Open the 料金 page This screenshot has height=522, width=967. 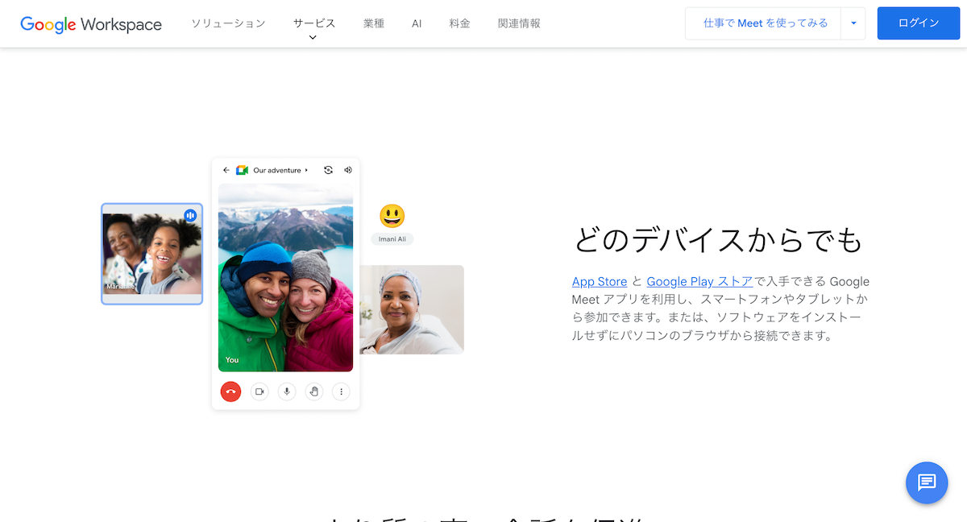(x=460, y=23)
